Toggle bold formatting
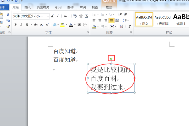Viewport: 189px width, 126px height. (x=15, y=25)
